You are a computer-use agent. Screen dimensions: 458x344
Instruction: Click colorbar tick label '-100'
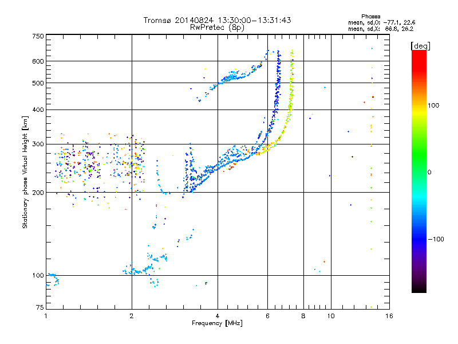(436, 239)
